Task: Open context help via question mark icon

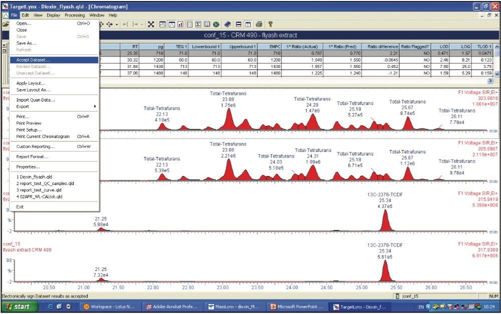Action: tap(270, 24)
